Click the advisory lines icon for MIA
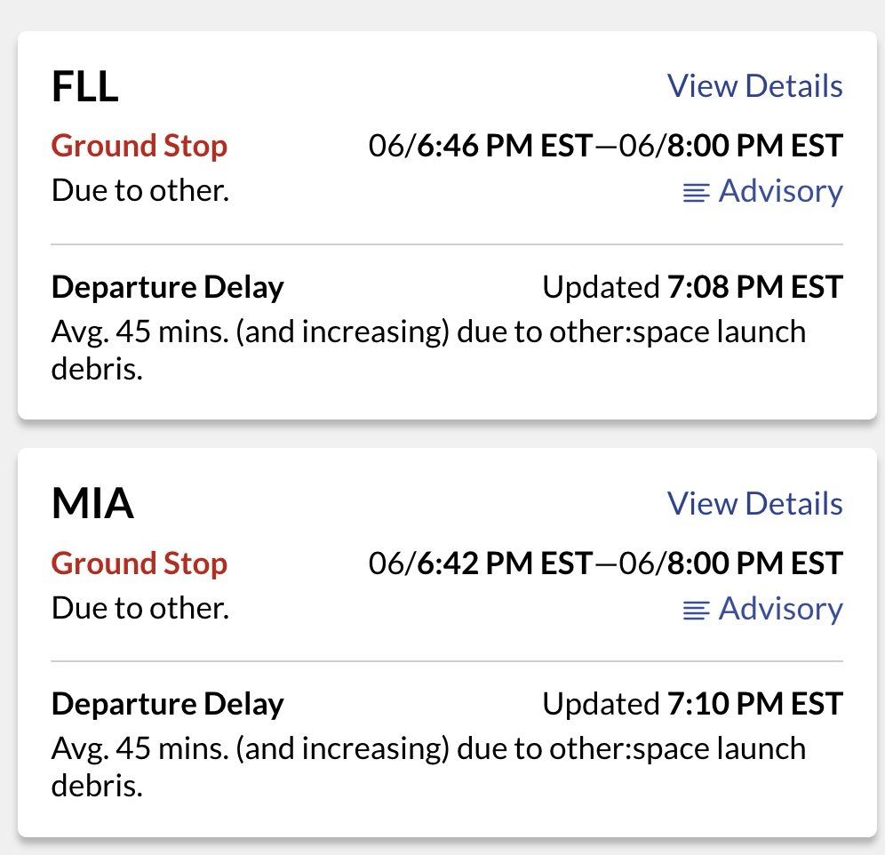This screenshot has width=885, height=855. pos(696,610)
